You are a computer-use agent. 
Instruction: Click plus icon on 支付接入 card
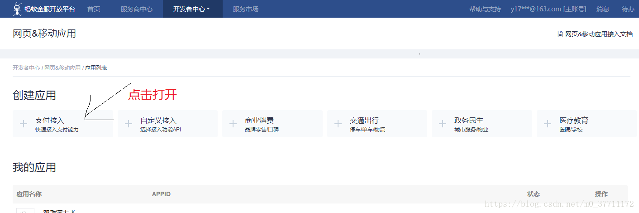coord(24,124)
